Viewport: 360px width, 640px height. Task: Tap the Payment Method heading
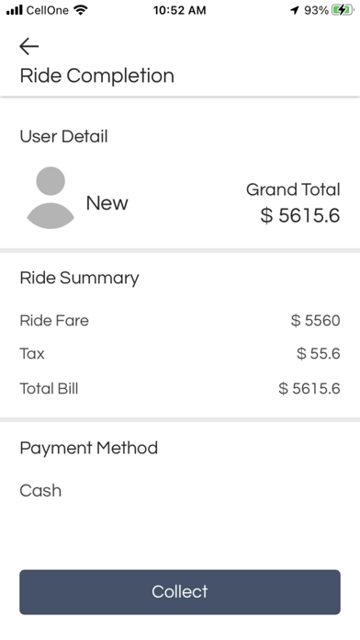click(89, 449)
